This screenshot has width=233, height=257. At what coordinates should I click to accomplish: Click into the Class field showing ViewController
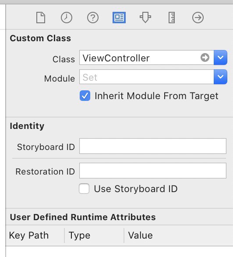(146, 57)
